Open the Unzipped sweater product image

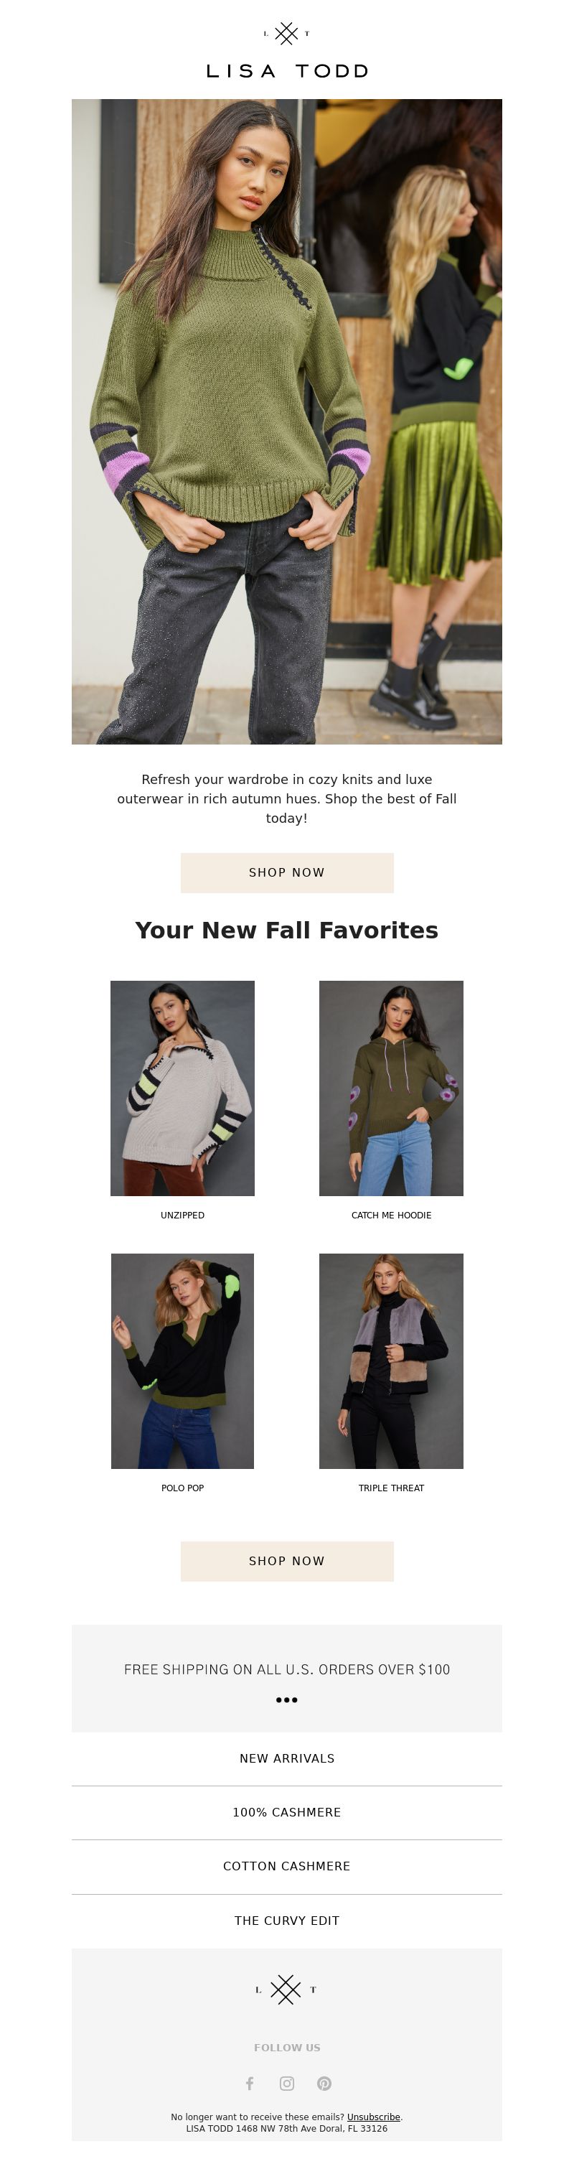click(x=183, y=1088)
